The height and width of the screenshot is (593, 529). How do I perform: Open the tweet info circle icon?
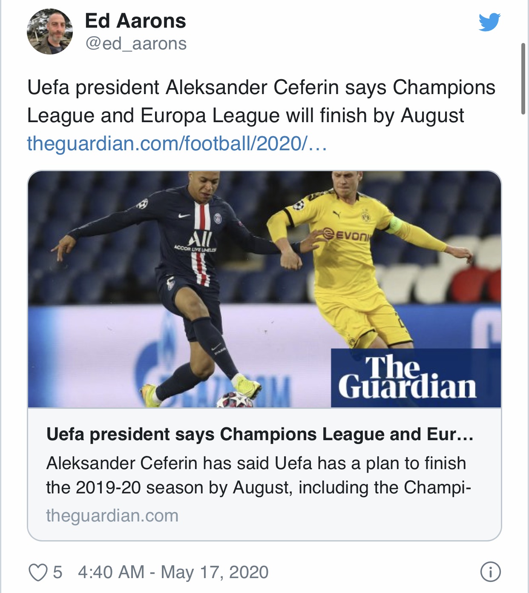click(490, 572)
